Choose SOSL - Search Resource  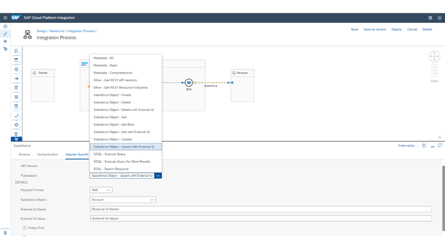pyautogui.click(x=126, y=169)
